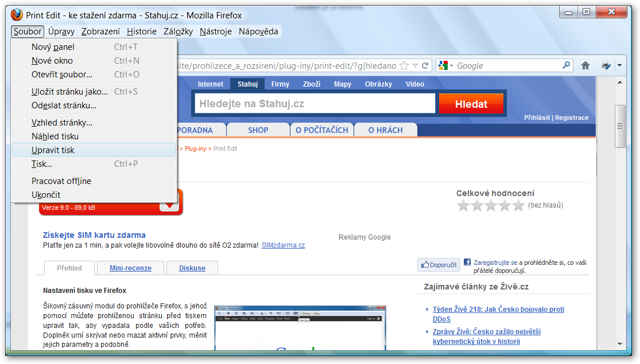
Task: Bookmark page with the star icon
Action: coord(404,65)
